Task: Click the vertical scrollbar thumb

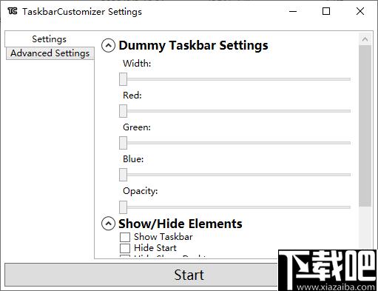Action: coord(365,126)
